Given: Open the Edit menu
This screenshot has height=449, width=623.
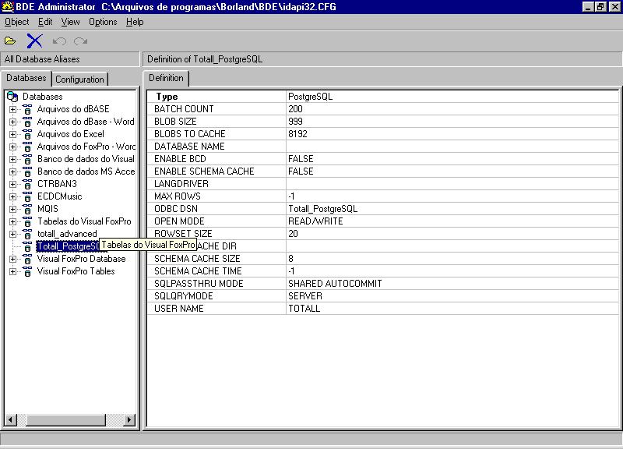Looking at the screenshot, I should [x=45, y=22].
